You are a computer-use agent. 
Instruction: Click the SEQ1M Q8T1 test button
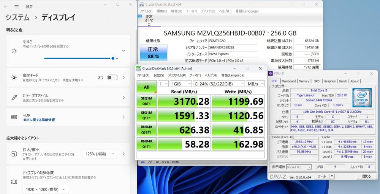tap(147, 101)
